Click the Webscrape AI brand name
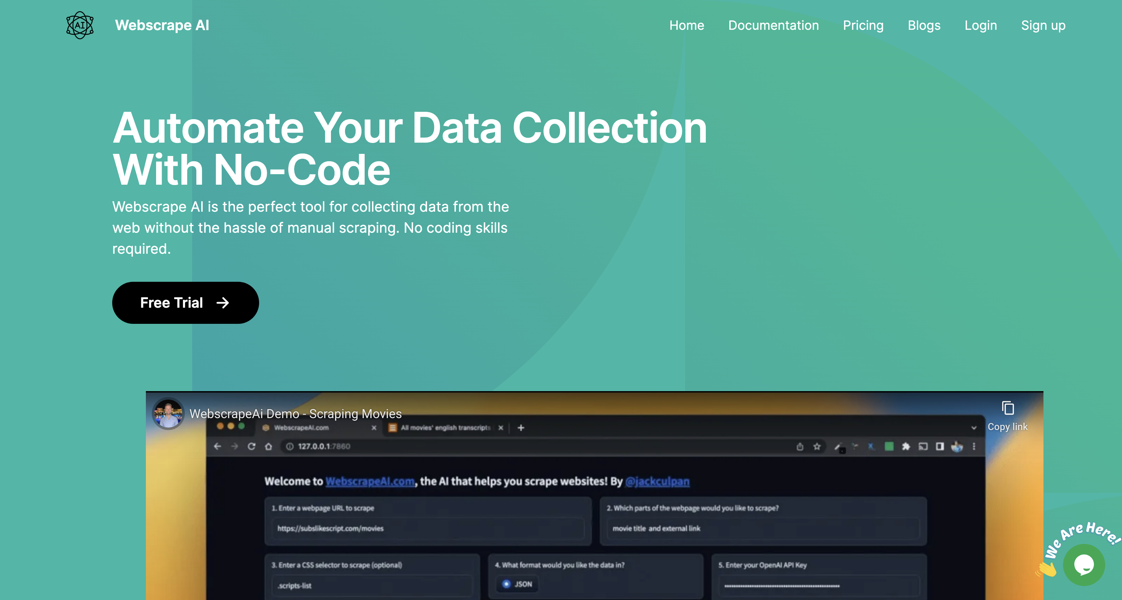1122x600 pixels. [162, 25]
